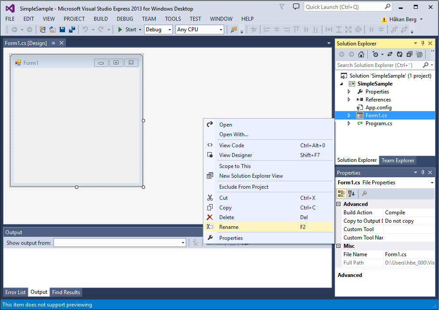This screenshot has width=439, height=310.
Task: Open the notifications filter funnel icon
Action: coord(282,7)
